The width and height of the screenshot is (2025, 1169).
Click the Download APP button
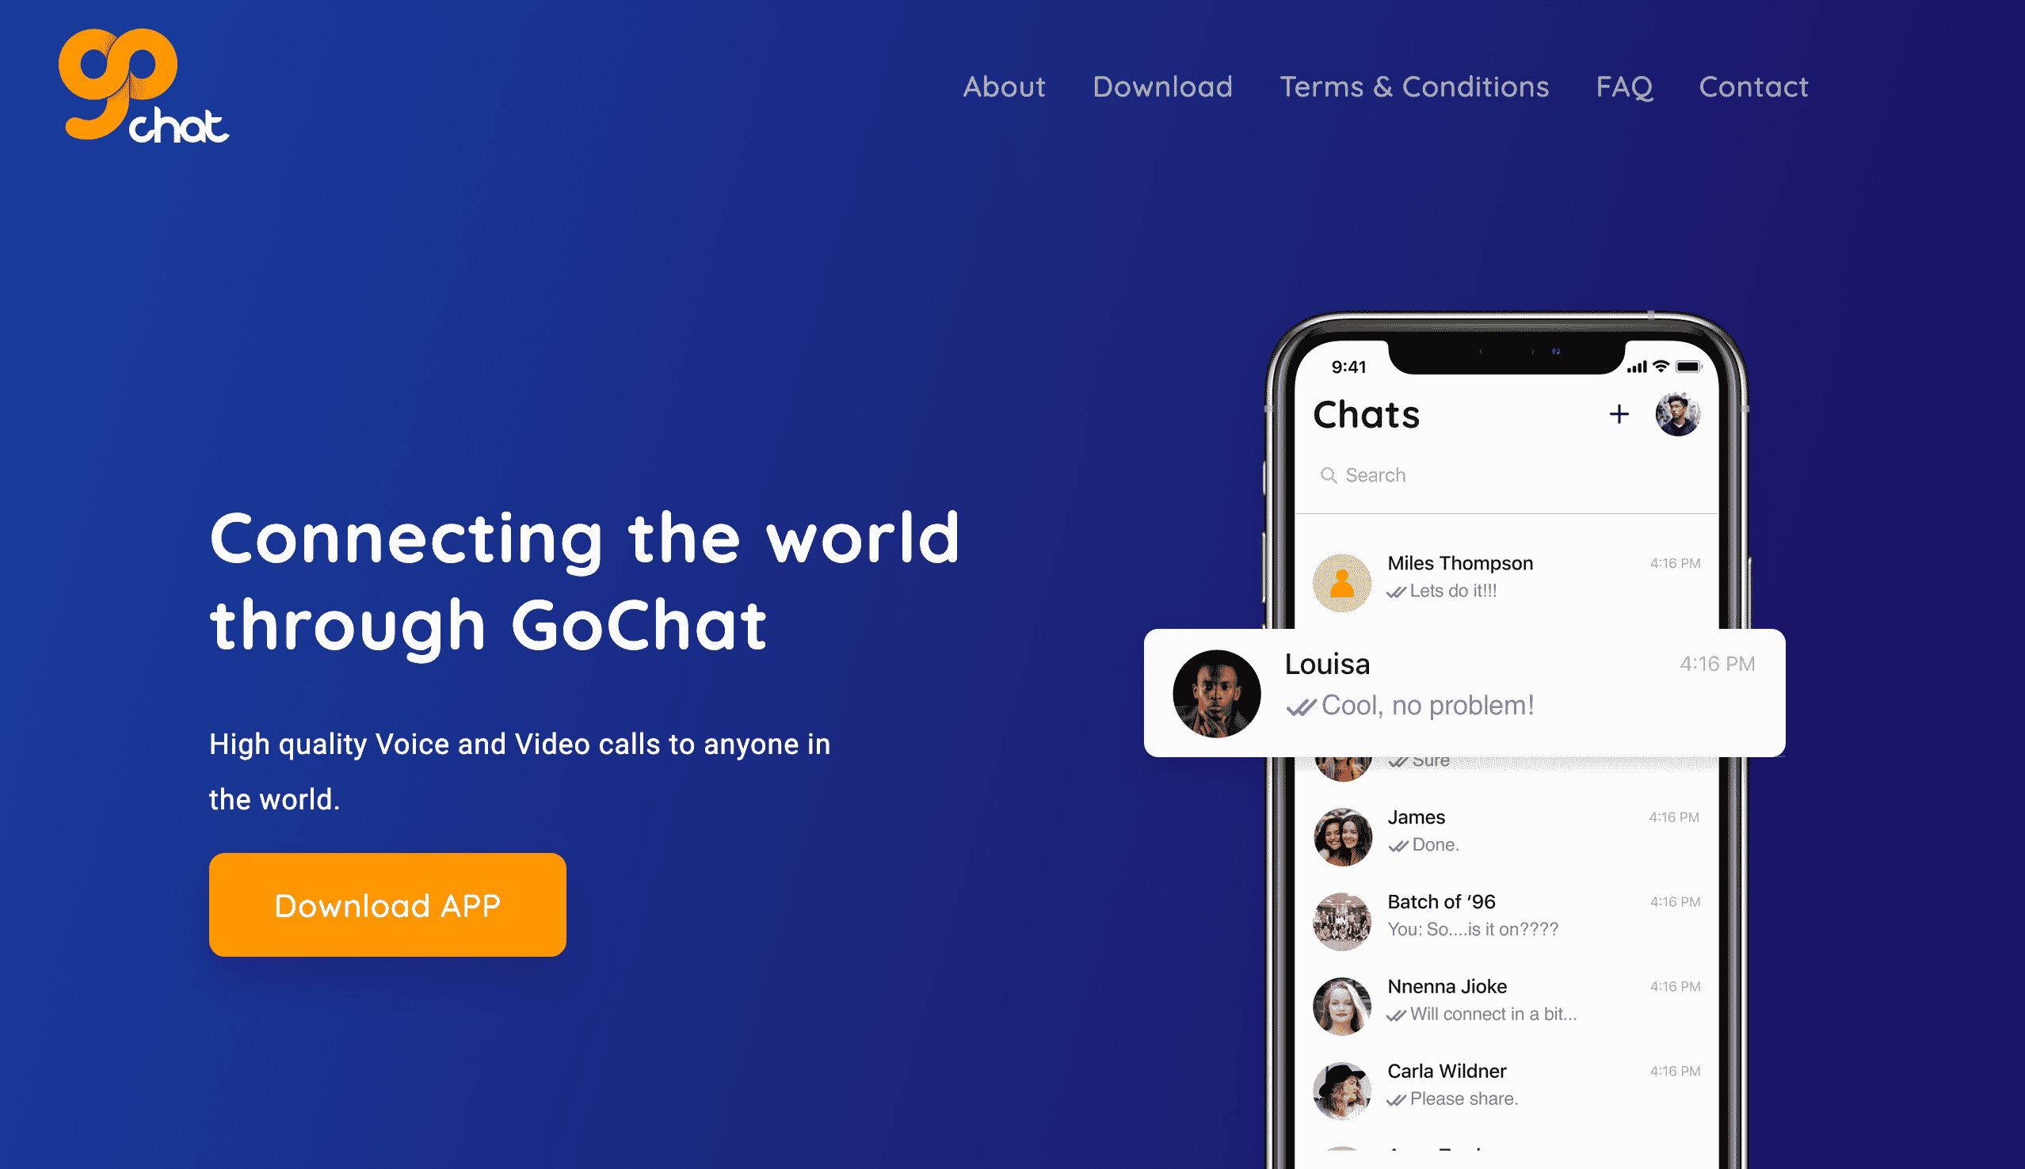point(390,904)
